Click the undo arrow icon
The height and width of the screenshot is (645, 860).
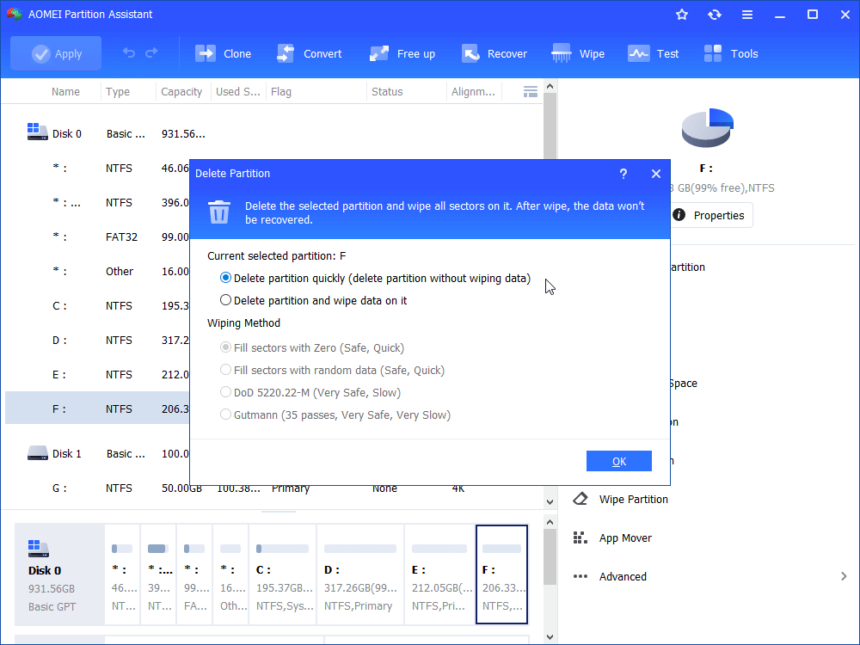click(x=129, y=52)
